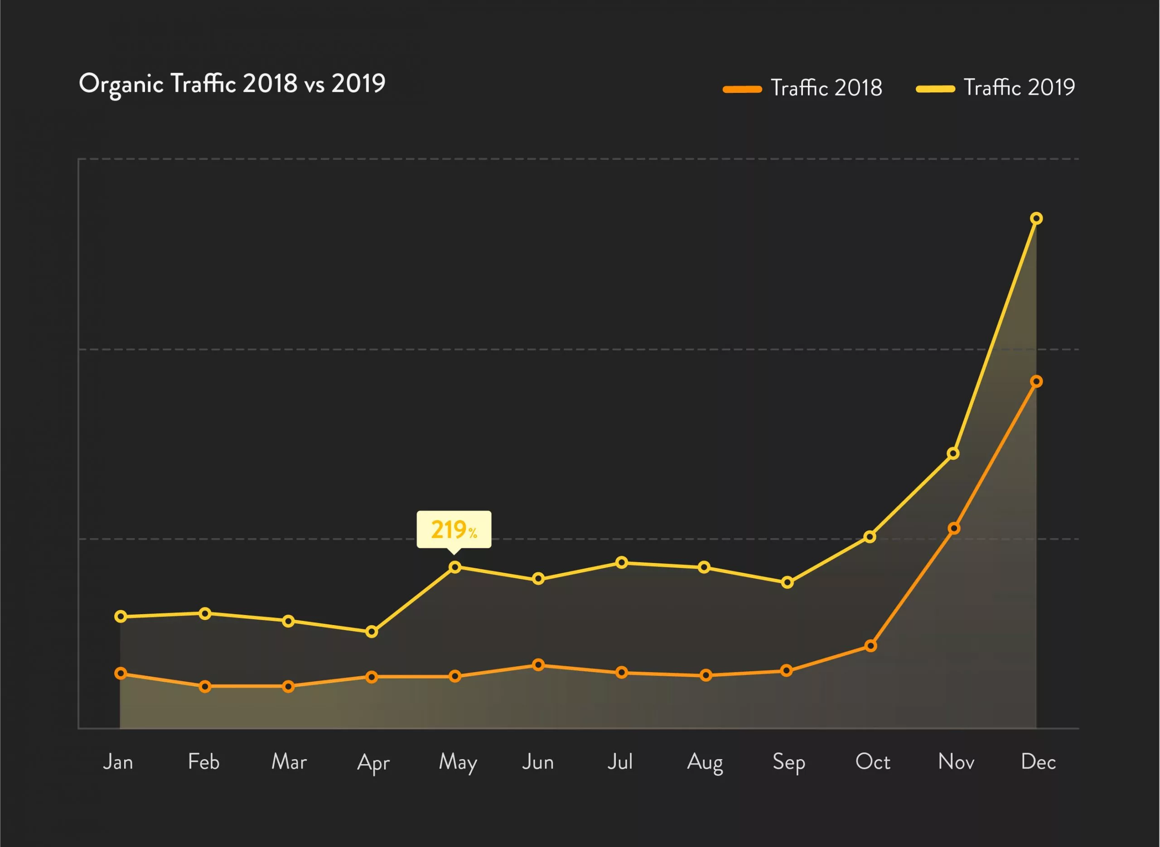Select the March 2018 orange data point
Image resolution: width=1160 pixels, height=847 pixels.
[x=288, y=687]
